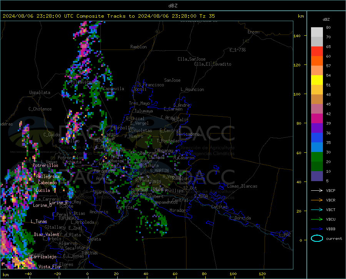This screenshot has height=279, width=346.
Task: Click the orange 60 dBZ color swatch
Action: pyautogui.click(x=317, y=61)
